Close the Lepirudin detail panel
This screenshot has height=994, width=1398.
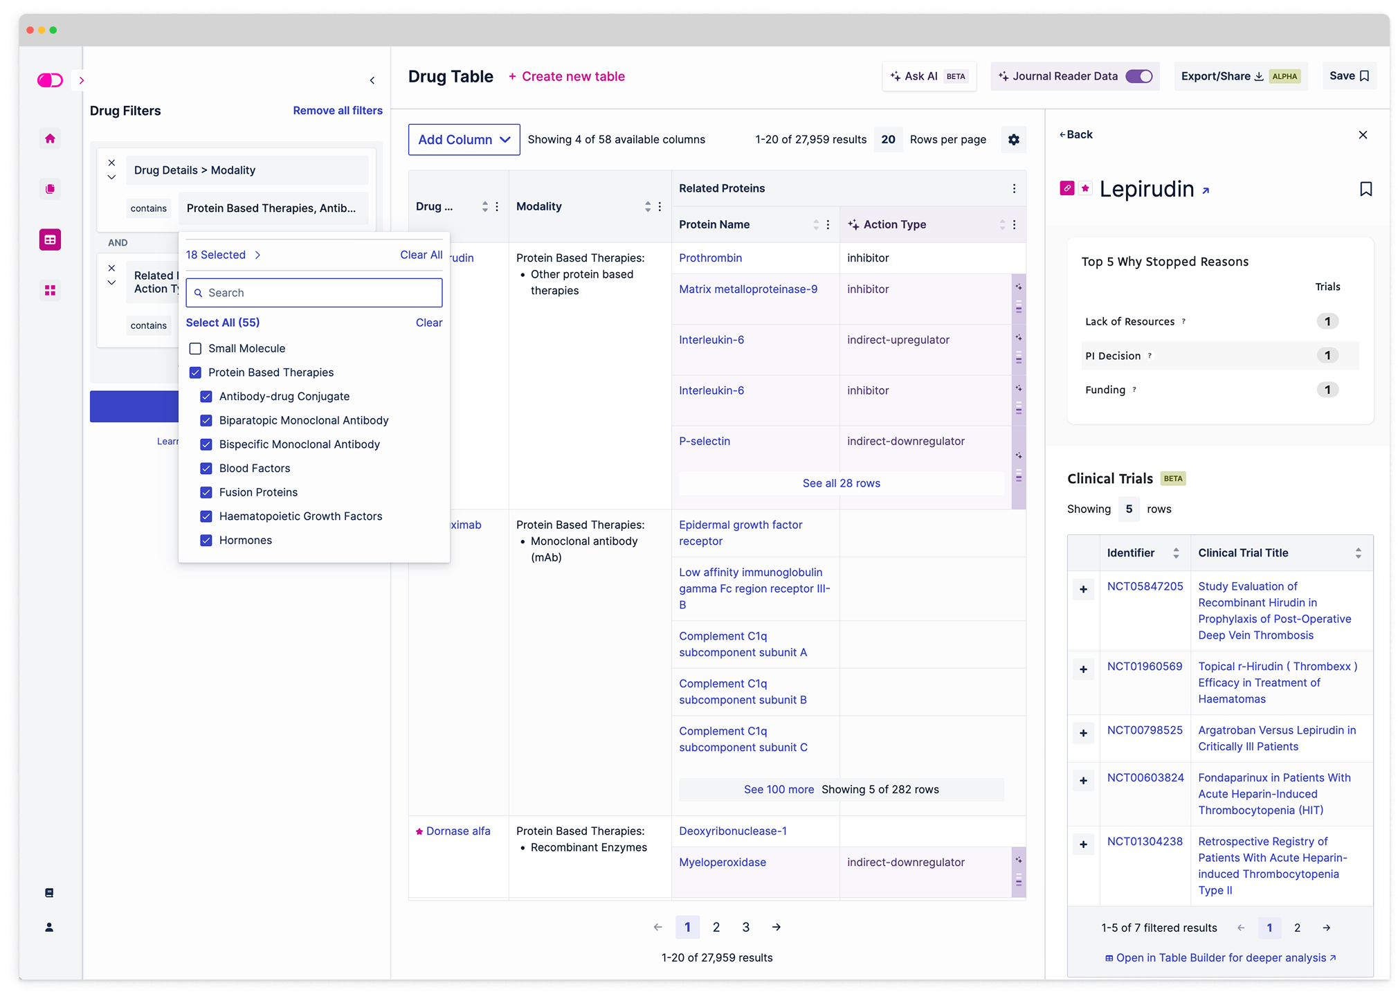[1363, 135]
